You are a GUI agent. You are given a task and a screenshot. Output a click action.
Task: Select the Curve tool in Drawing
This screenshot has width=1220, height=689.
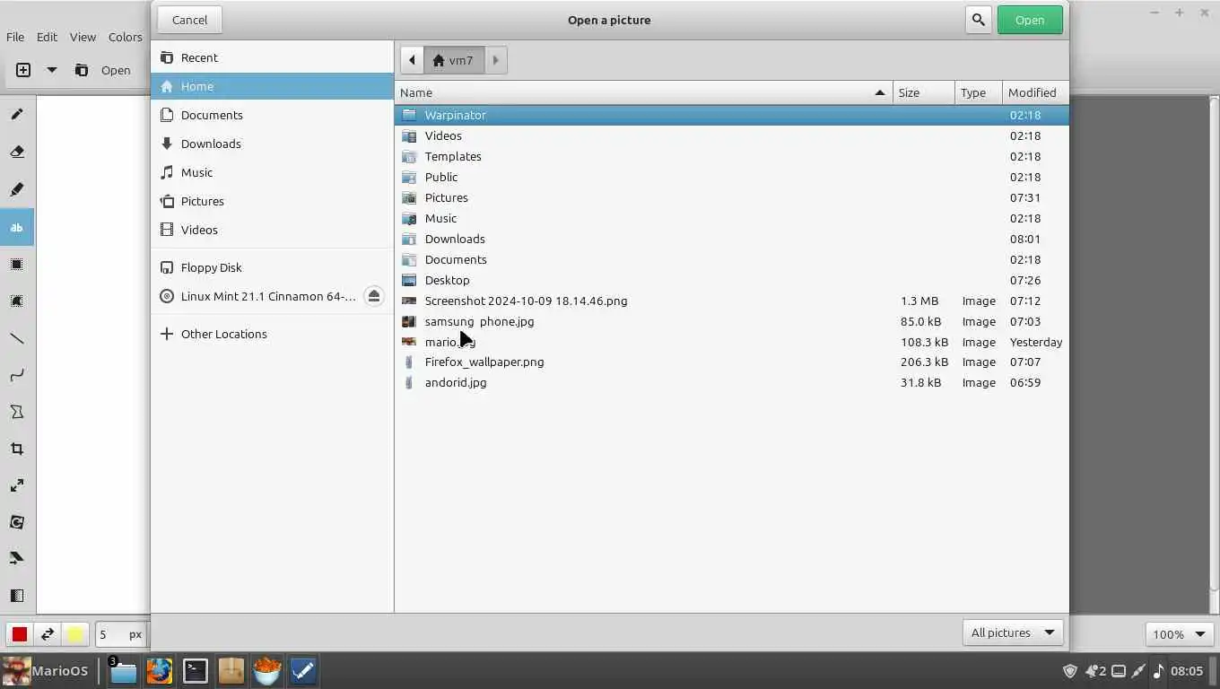click(x=17, y=375)
